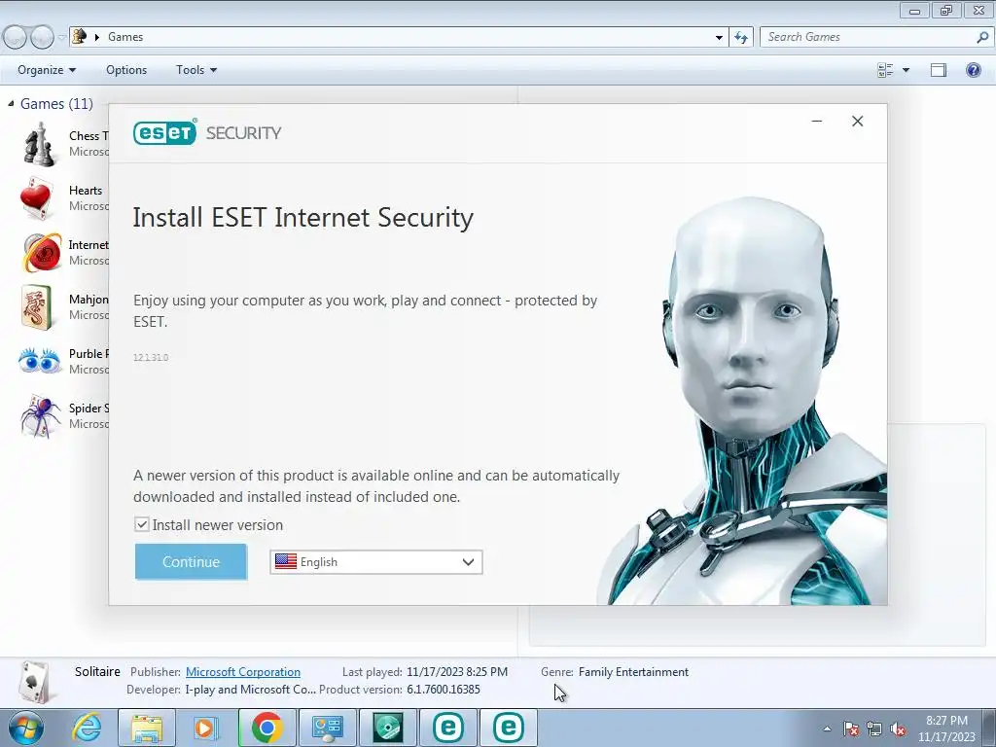
Task: Click the Show desktop strip at the taskbar end
Action: pos(990,728)
